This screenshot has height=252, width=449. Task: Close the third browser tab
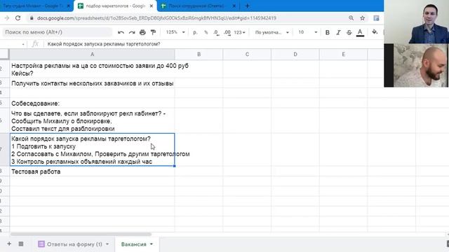[x=234, y=6]
